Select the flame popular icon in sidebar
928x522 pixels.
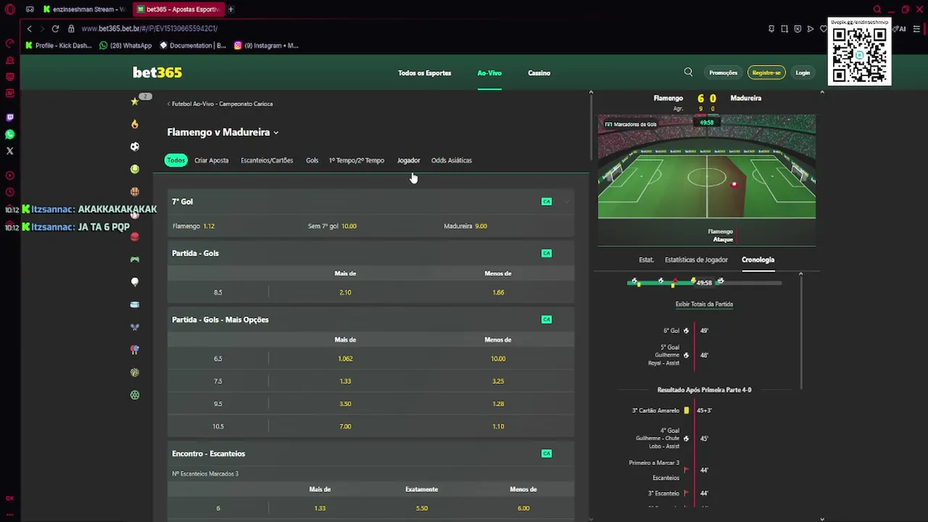pos(134,124)
